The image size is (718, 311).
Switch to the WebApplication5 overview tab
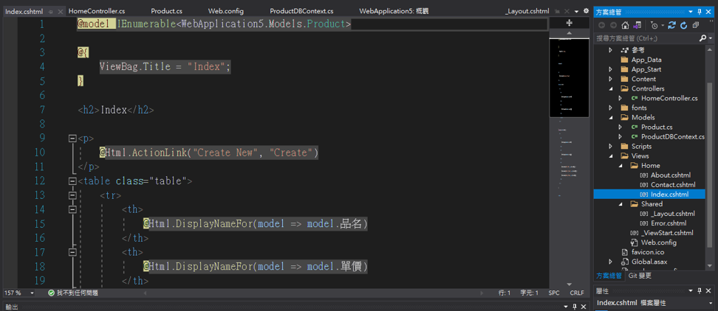pos(394,11)
